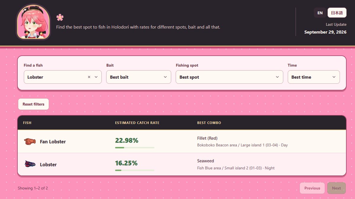
Task: Open the Best bait dropdown
Action: click(x=139, y=77)
